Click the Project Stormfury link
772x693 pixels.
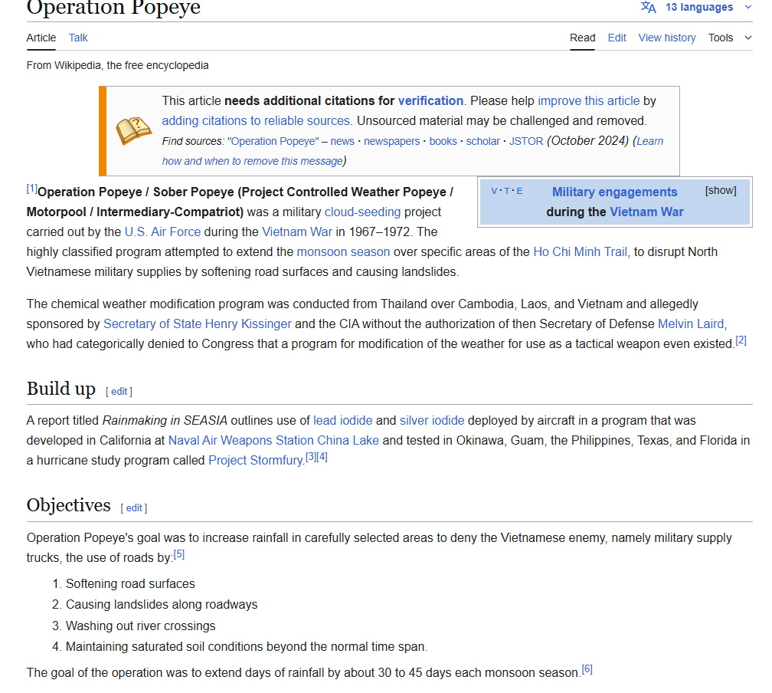click(255, 461)
